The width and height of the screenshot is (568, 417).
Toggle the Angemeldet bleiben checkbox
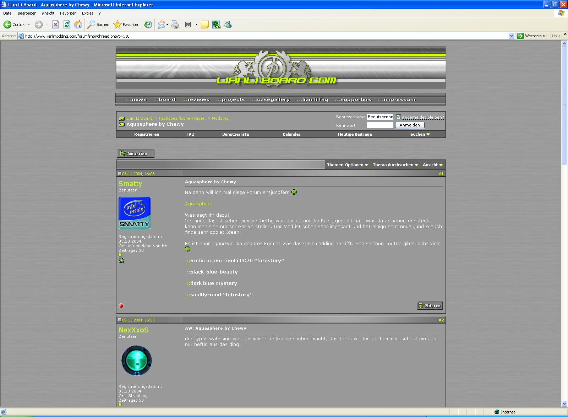[398, 117]
